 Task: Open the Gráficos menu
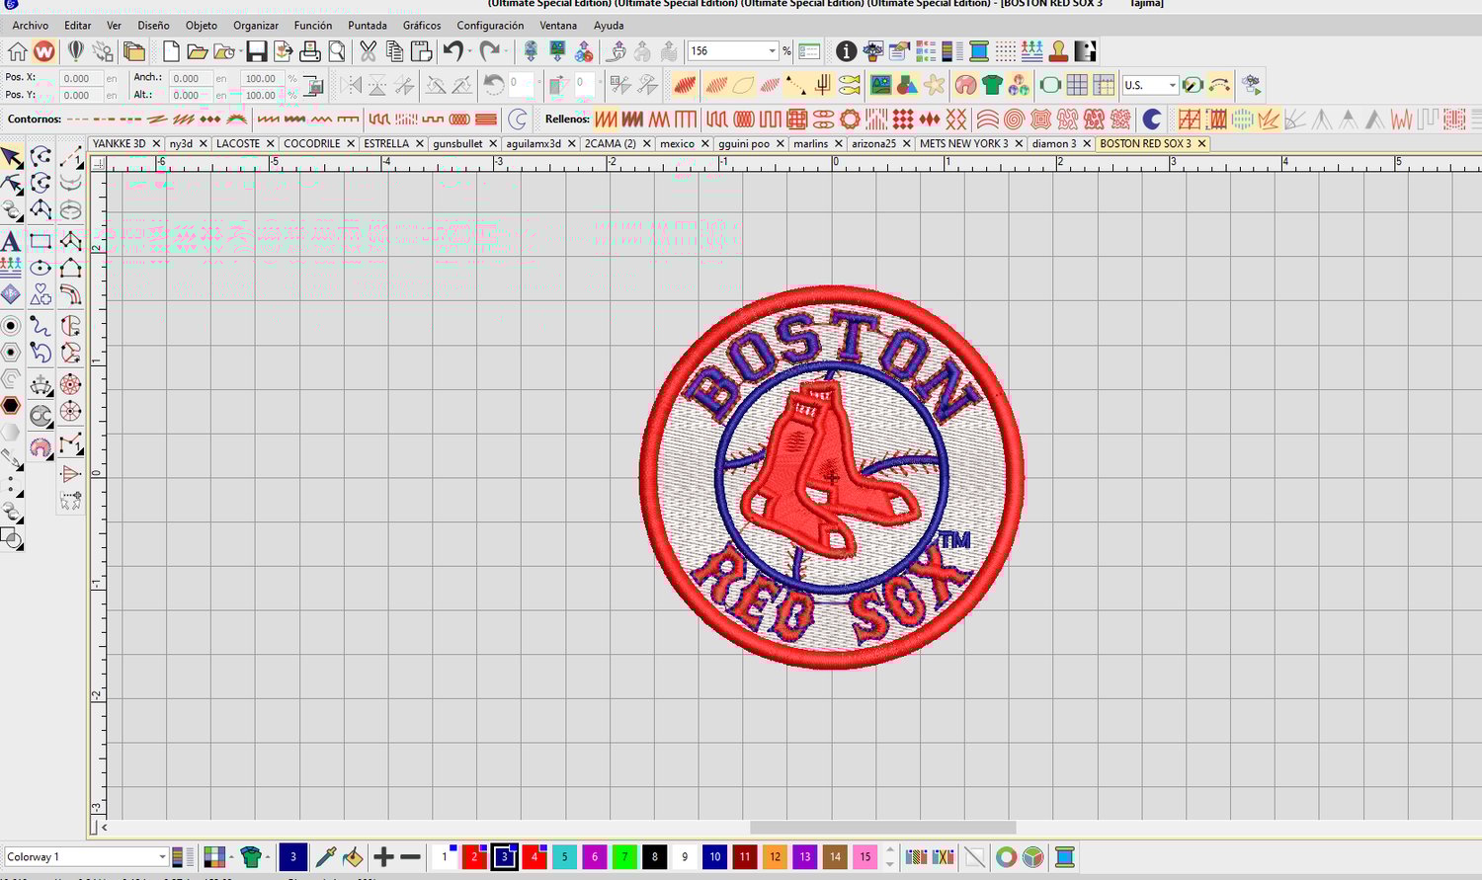tap(422, 26)
